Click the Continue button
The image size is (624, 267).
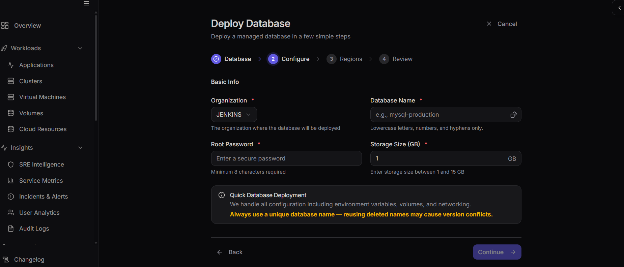click(x=497, y=252)
